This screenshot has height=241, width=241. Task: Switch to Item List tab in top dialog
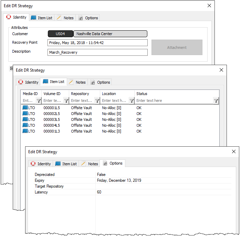pyautogui.click(x=42, y=18)
